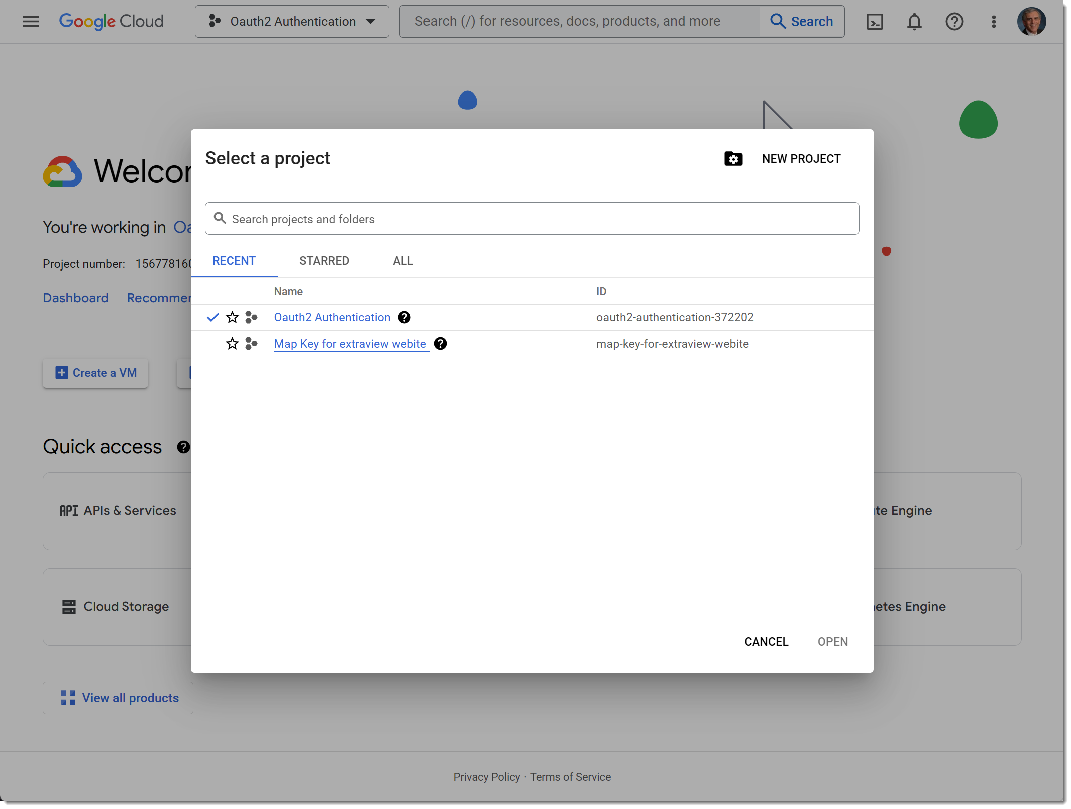Click the Recommendations link behind the dialog
1071x809 pixels.
[x=159, y=298]
